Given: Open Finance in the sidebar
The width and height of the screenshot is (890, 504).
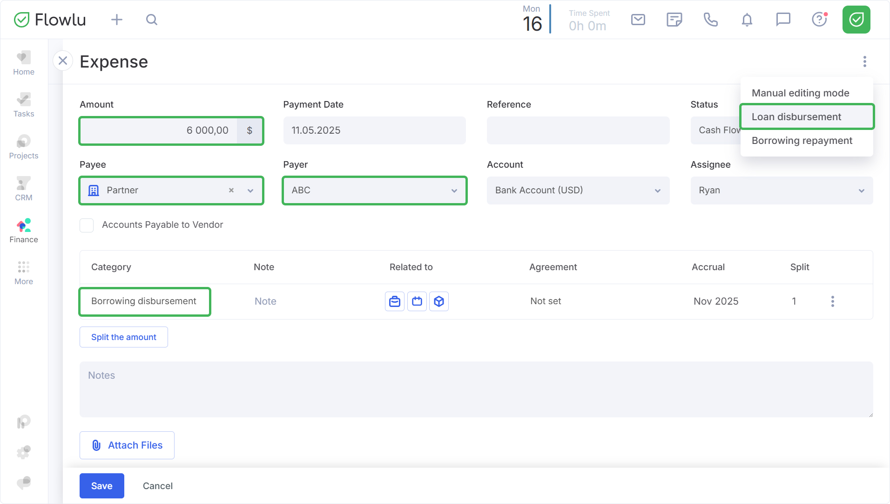Looking at the screenshot, I should 24,231.
